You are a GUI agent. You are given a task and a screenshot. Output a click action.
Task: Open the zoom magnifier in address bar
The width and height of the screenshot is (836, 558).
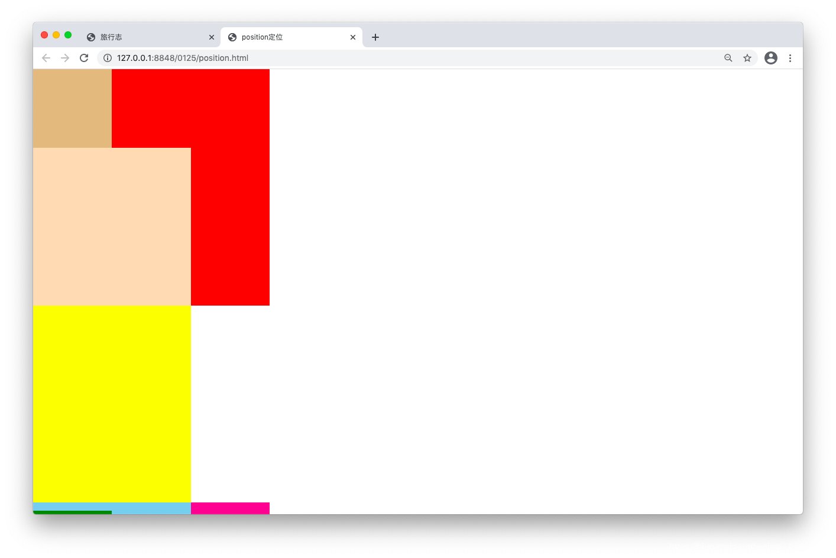click(728, 58)
